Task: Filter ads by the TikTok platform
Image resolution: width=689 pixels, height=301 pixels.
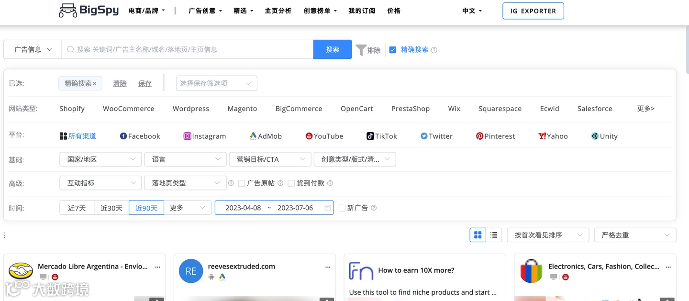Action: 382,136
